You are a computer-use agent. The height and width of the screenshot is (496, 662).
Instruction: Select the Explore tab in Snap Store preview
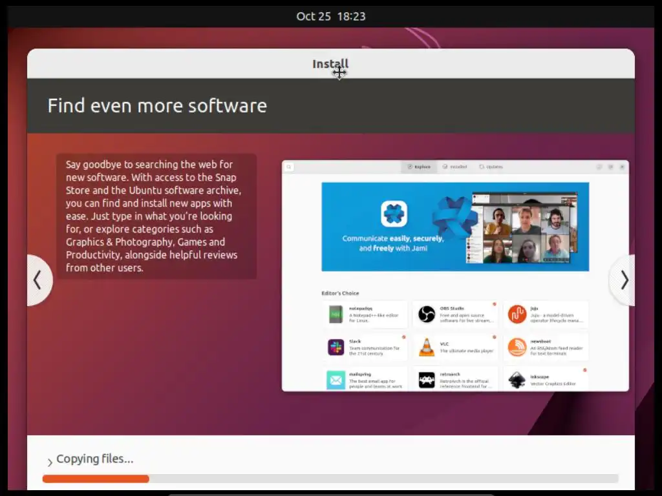[419, 167]
